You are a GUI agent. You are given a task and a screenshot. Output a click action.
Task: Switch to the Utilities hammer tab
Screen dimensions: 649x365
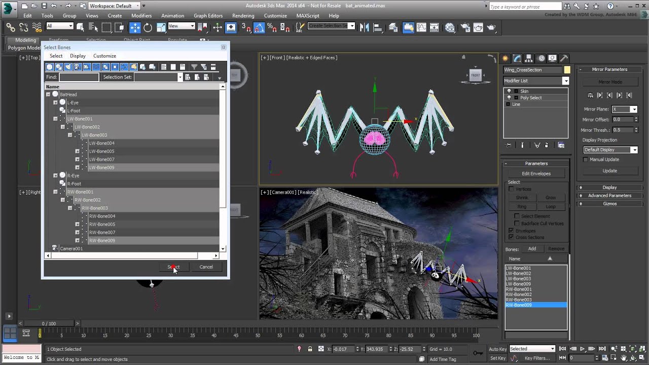564,58
